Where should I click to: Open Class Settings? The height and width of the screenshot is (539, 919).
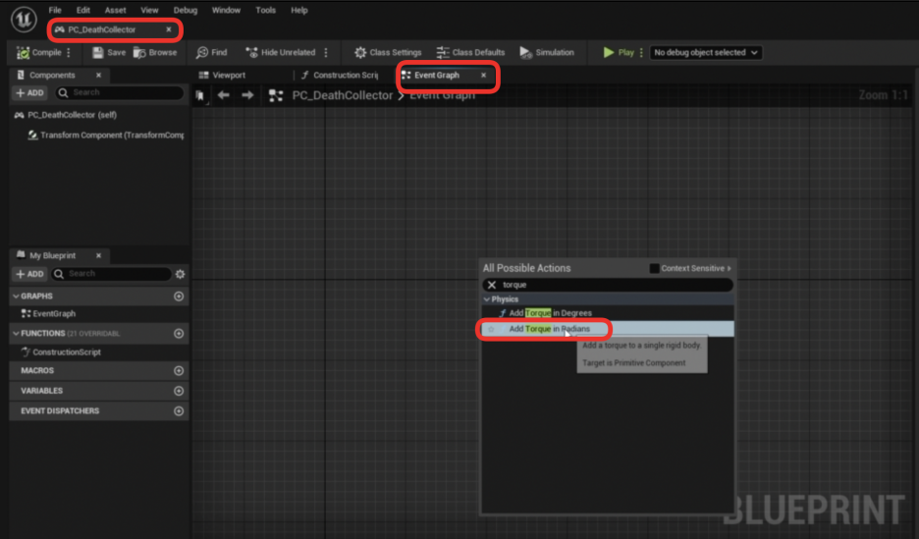(x=388, y=53)
